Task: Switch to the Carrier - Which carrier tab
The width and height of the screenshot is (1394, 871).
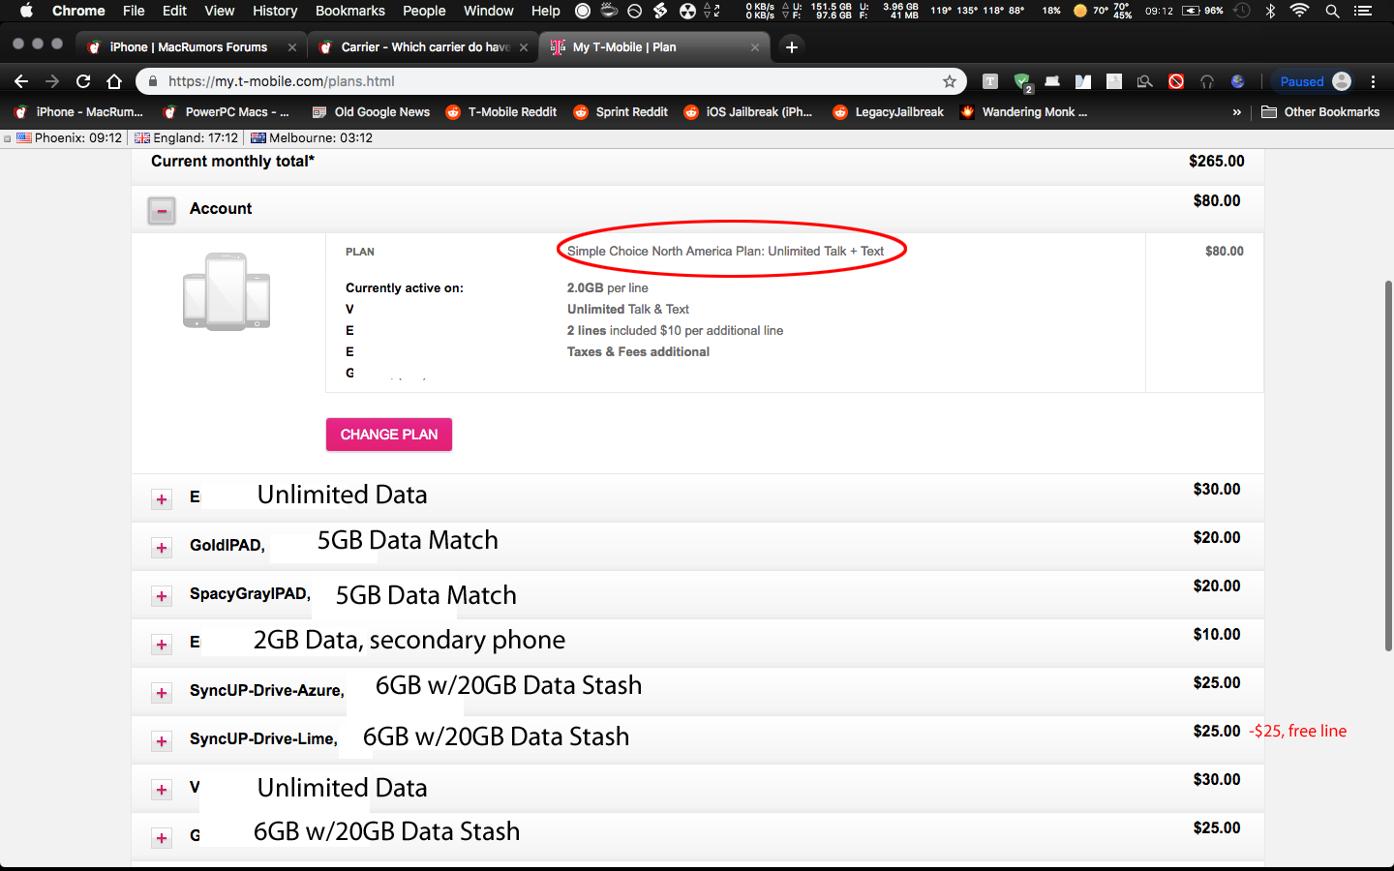Action: click(426, 46)
